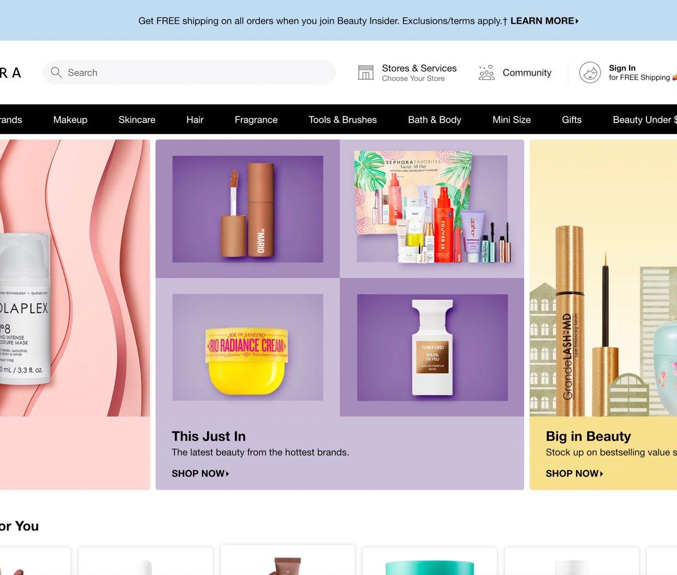Image resolution: width=677 pixels, height=575 pixels.
Task: Click the Sign In avatar icon
Action: (590, 72)
